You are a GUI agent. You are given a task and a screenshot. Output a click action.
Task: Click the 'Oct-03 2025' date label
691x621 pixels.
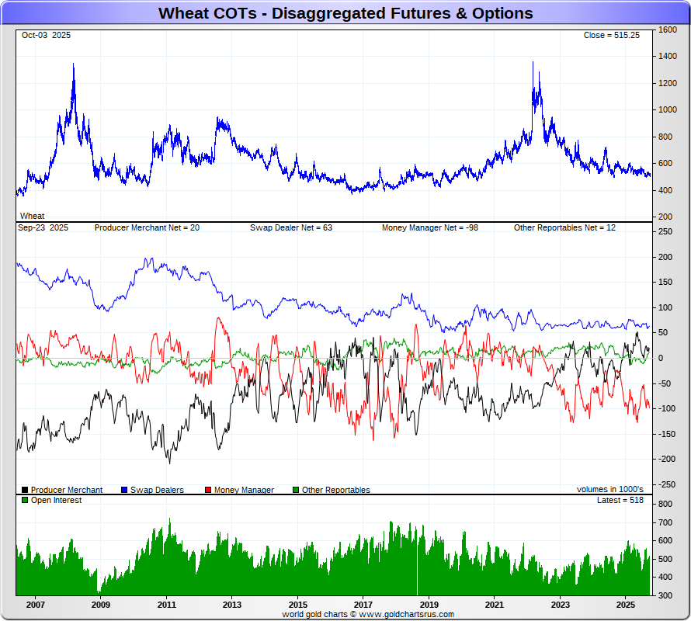pyautogui.click(x=46, y=35)
